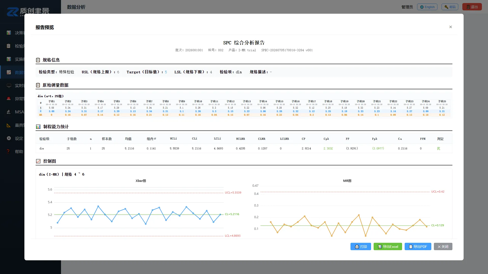Open the 帮助 help menu item
The height and width of the screenshot is (274, 488).
coord(19,151)
